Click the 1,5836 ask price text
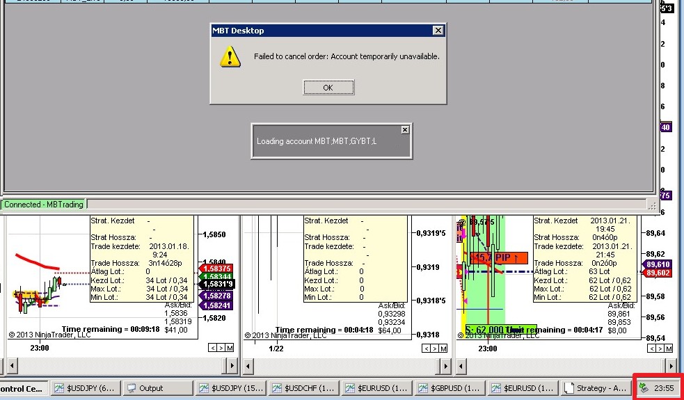684x400 pixels. [x=176, y=314]
